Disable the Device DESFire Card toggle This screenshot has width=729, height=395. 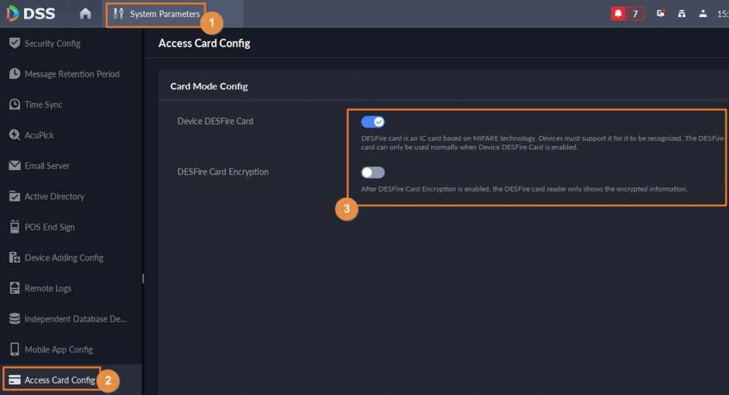click(373, 122)
